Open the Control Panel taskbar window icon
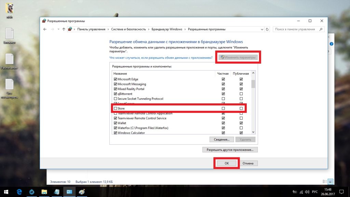 (x=69, y=192)
